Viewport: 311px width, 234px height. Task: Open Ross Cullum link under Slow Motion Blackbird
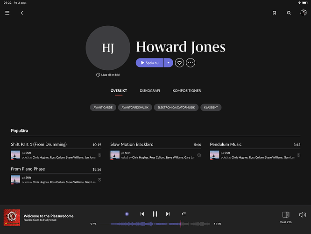click(x=157, y=157)
